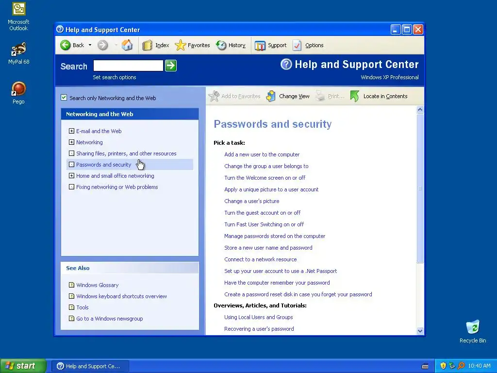Open the Pego desktop shortcut
The width and height of the screenshot is (497, 373).
point(18,93)
